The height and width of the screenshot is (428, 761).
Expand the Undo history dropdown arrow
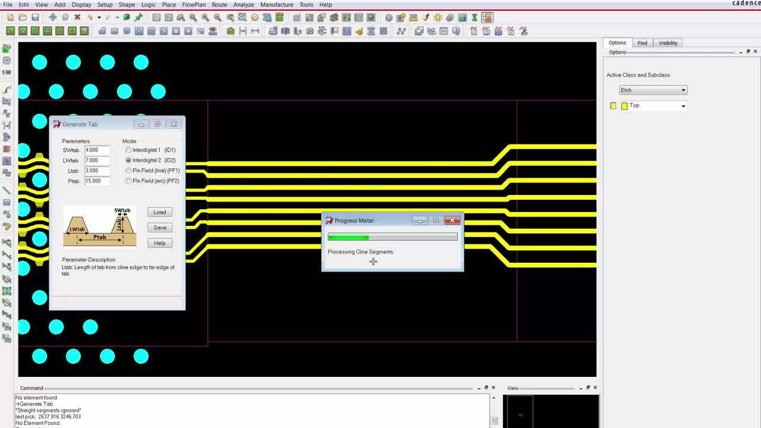pos(99,17)
